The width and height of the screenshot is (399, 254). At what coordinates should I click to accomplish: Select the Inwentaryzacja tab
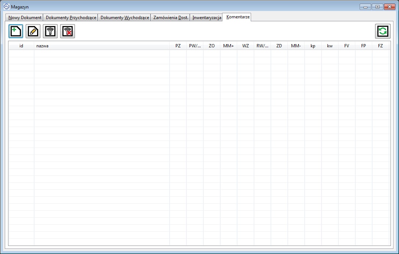[x=206, y=18]
